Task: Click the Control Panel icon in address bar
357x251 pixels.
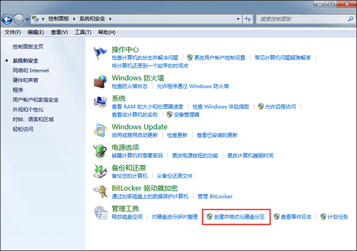Action: click(35, 19)
